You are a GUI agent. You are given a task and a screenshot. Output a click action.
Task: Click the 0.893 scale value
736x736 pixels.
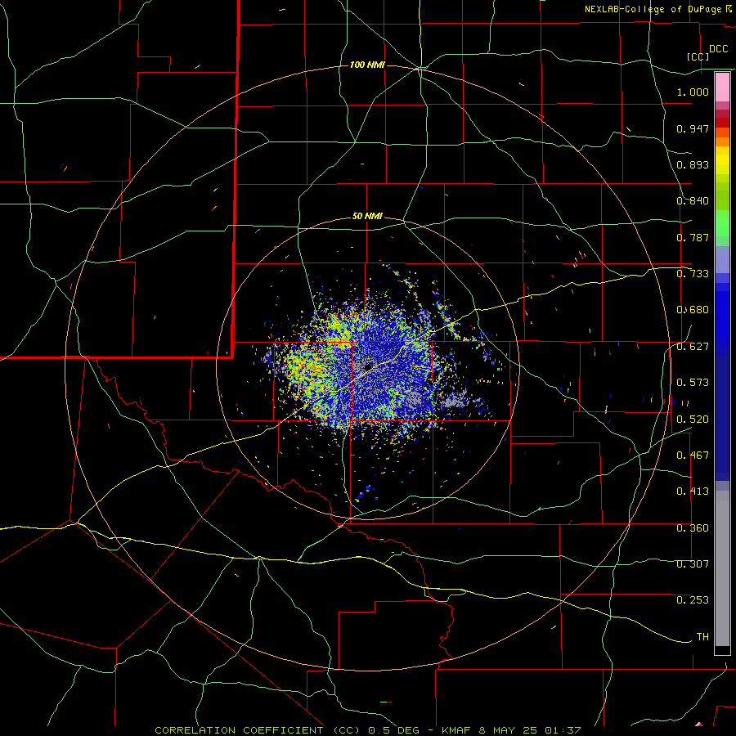tap(693, 164)
